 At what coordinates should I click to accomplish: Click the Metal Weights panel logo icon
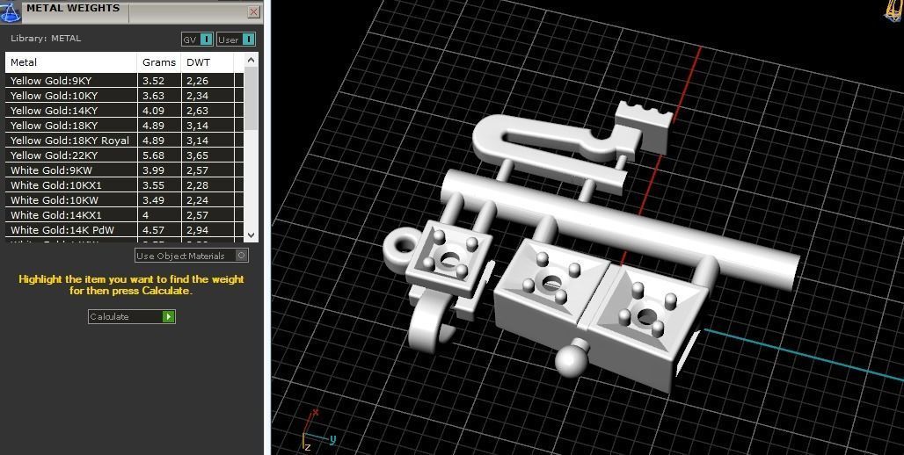pos(11,12)
